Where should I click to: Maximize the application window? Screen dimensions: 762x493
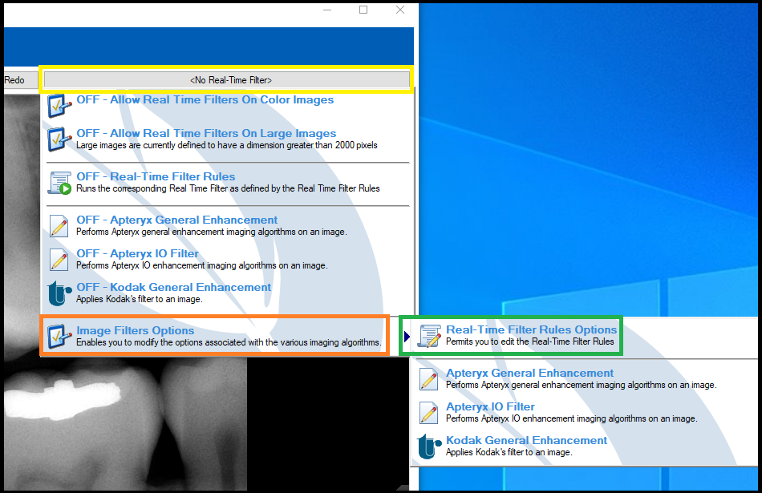click(x=363, y=10)
